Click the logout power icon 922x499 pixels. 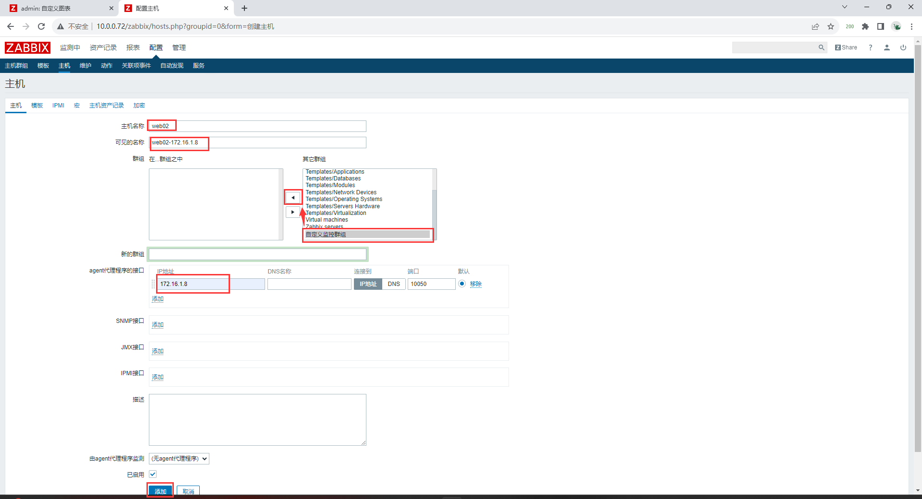click(x=903, y=48)
